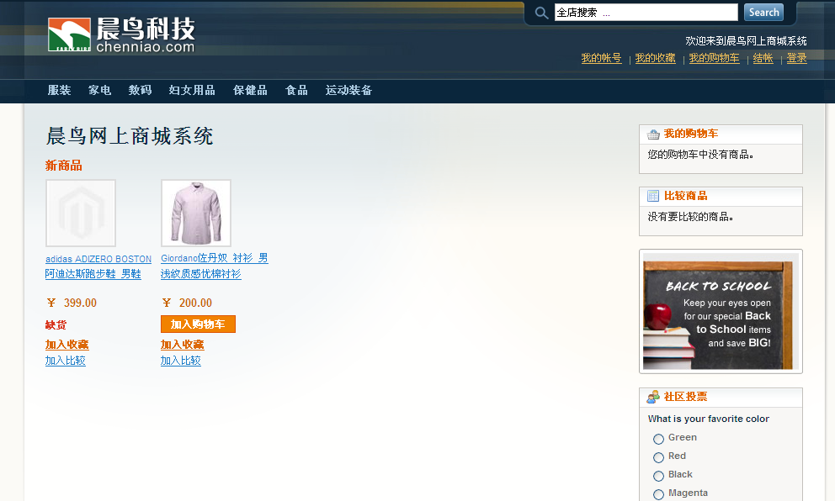The height and width of the screenshot is (501, 835).
Task: Open the adidas ADIZERO BOSTON product link
Action: [98, 266]
